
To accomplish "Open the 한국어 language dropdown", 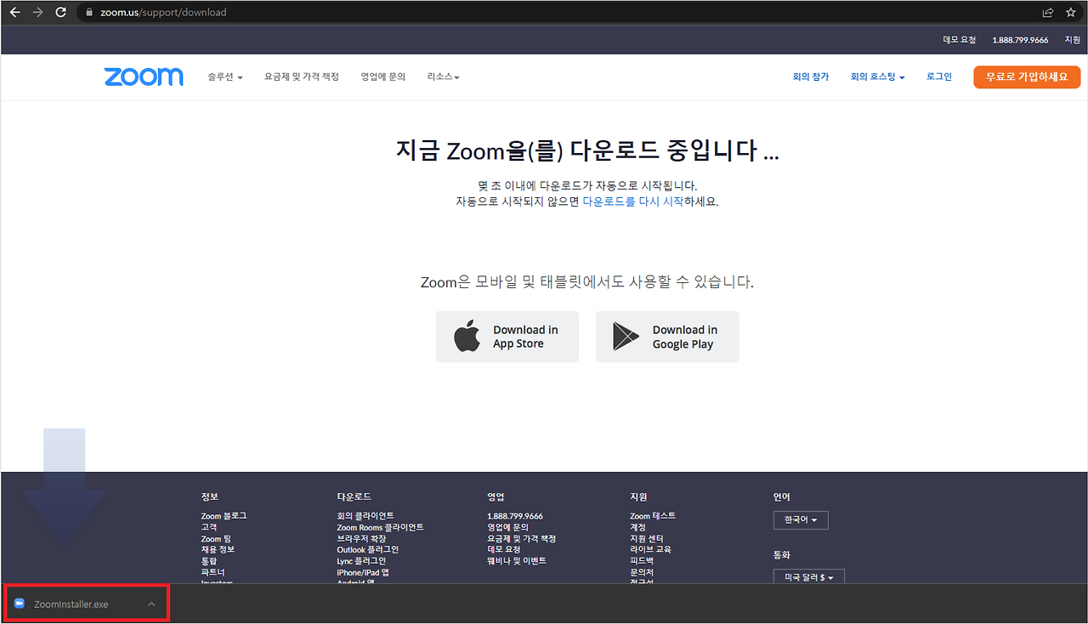I will (801, 519).
